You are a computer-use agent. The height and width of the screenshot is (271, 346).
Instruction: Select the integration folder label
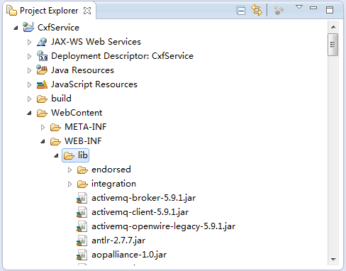click(x=113, y=184)
